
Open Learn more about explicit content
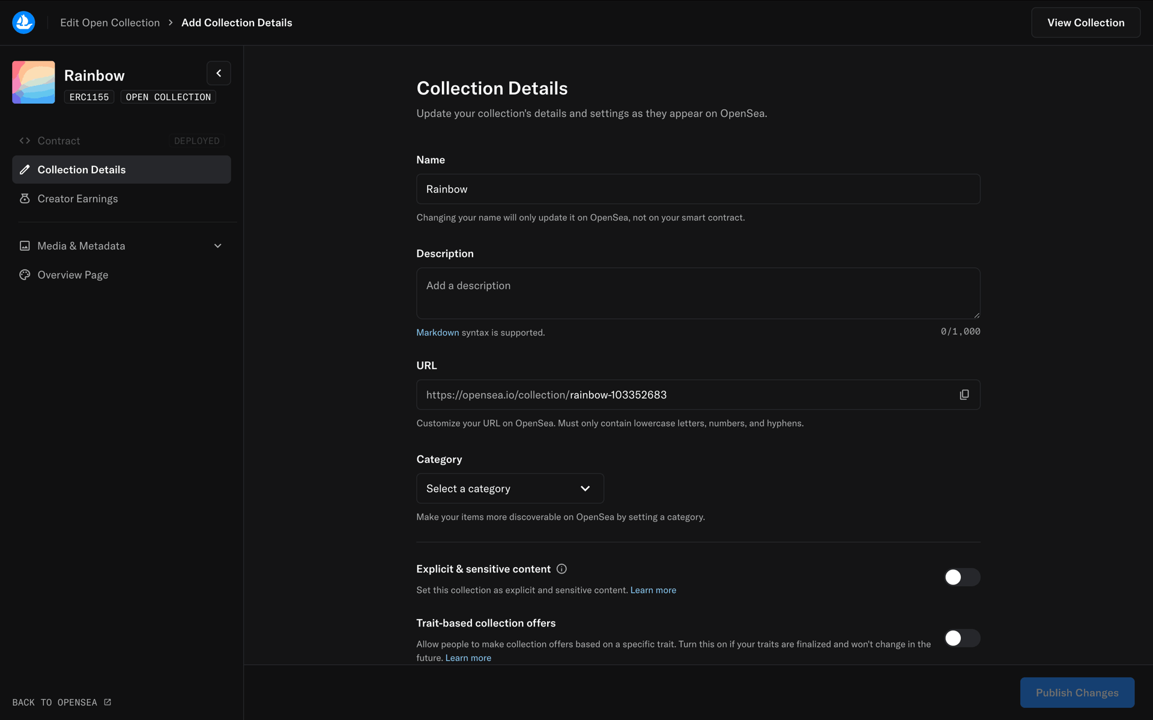click(653, 590)
